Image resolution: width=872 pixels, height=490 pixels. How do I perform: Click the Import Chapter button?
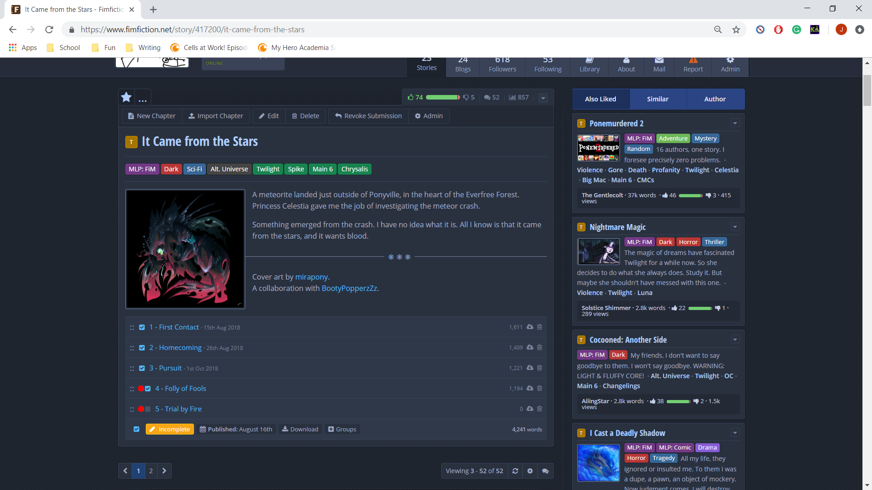pos(216,116)
